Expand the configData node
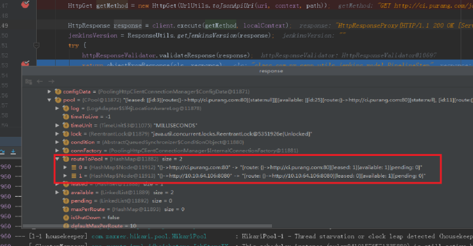 click(49, 91)
